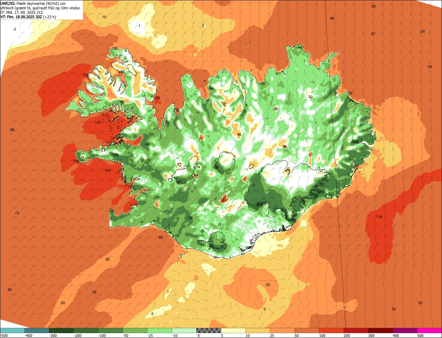Image resolution: width=442 pixels, height=338 pixels.
Task: Click the map value -2 near the top-left
Action: (15, 29)
